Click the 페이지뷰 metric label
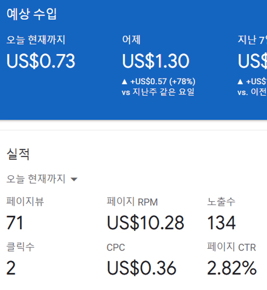Viewport: 267px width, 290px height. [25, 201]
